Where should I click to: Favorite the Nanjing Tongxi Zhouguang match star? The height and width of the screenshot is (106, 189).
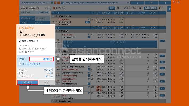pos(89,67)
